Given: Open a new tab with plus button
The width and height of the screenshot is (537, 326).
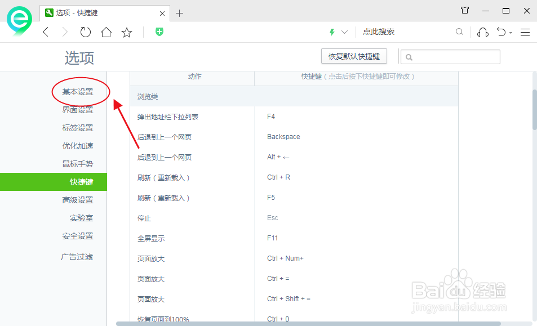Looking at the screenshot, I should coord(179,14).
